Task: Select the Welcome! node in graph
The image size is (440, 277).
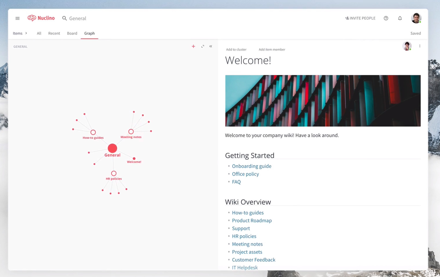Action: tap(134, 158)
